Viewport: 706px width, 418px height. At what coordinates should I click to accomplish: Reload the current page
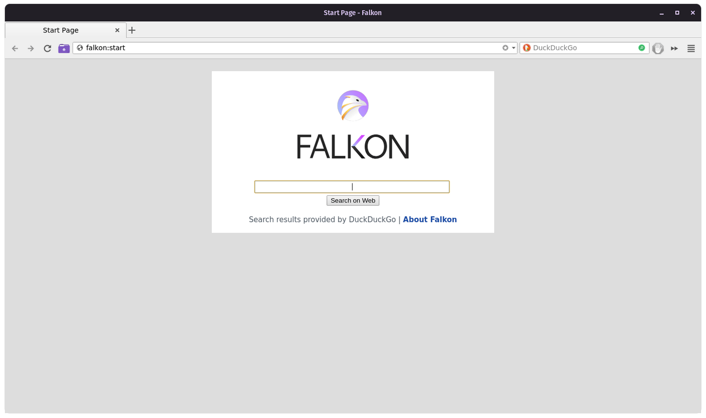47,48
